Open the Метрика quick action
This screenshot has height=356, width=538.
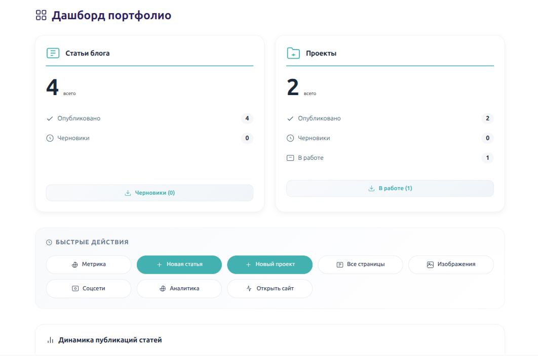point(89,264)
